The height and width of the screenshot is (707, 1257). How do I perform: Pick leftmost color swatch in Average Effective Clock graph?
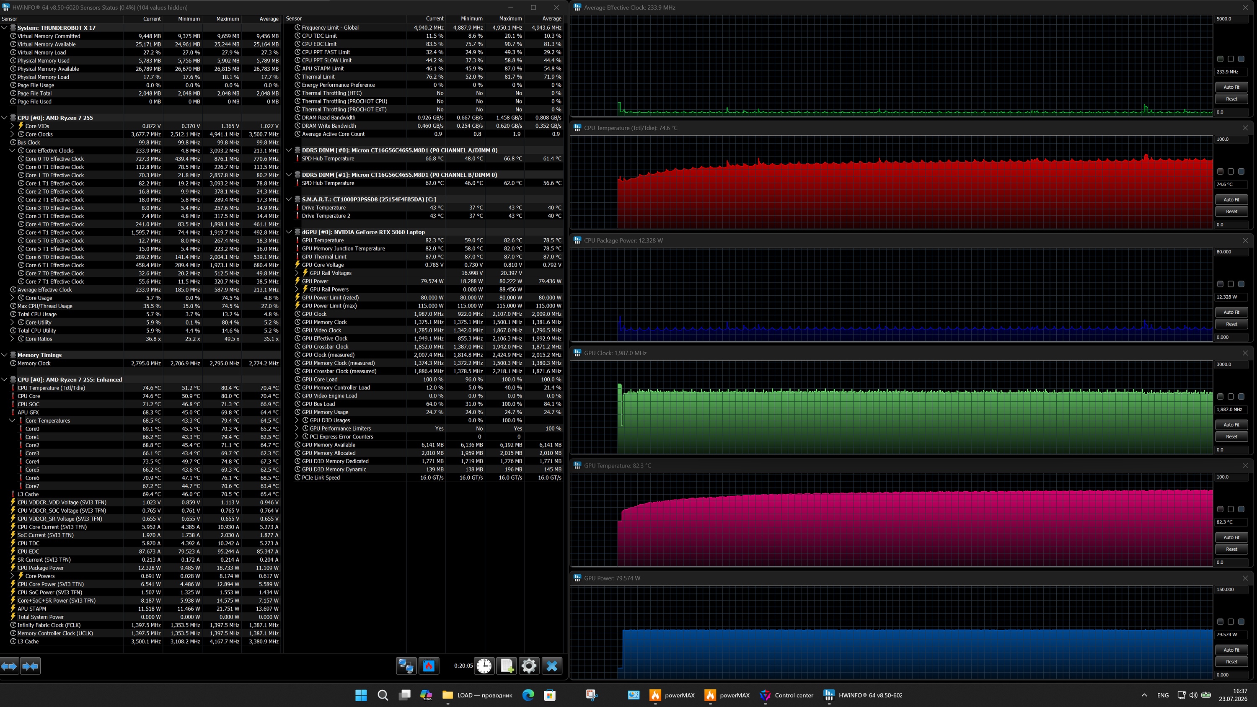(x=1221, y=59)
